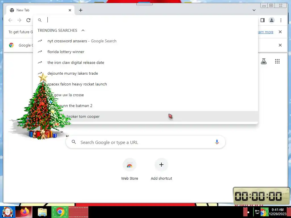Image resolution: width=291 pixels, height=218 pixels.
Task: Select nyt crossword answers suggestion
Action: (x=145, y=41)
